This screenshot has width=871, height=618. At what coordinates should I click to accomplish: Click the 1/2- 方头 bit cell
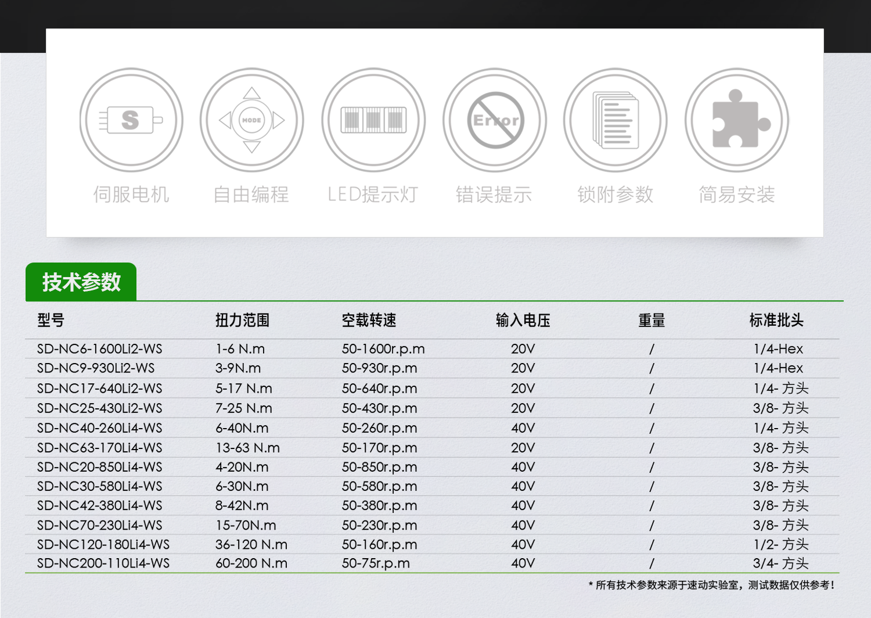pyautogui.click(x=780, y=544)
